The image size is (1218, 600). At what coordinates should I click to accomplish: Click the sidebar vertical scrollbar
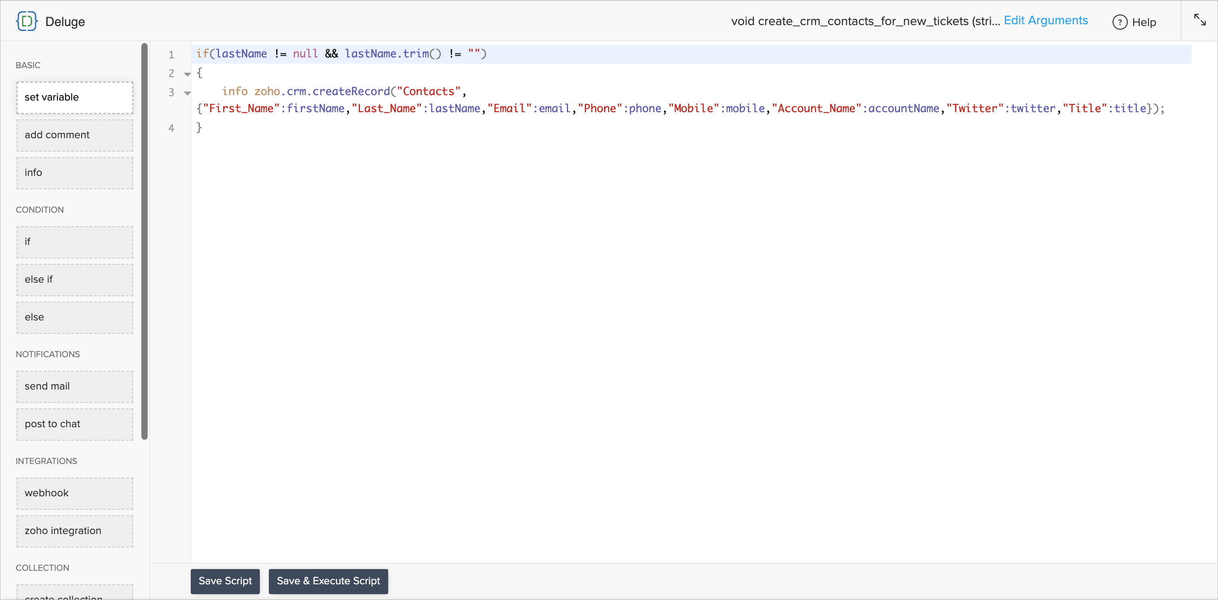pyautogui.click(x=144, y=241)
